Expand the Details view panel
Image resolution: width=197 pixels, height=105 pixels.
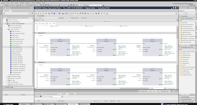point(4,87)
